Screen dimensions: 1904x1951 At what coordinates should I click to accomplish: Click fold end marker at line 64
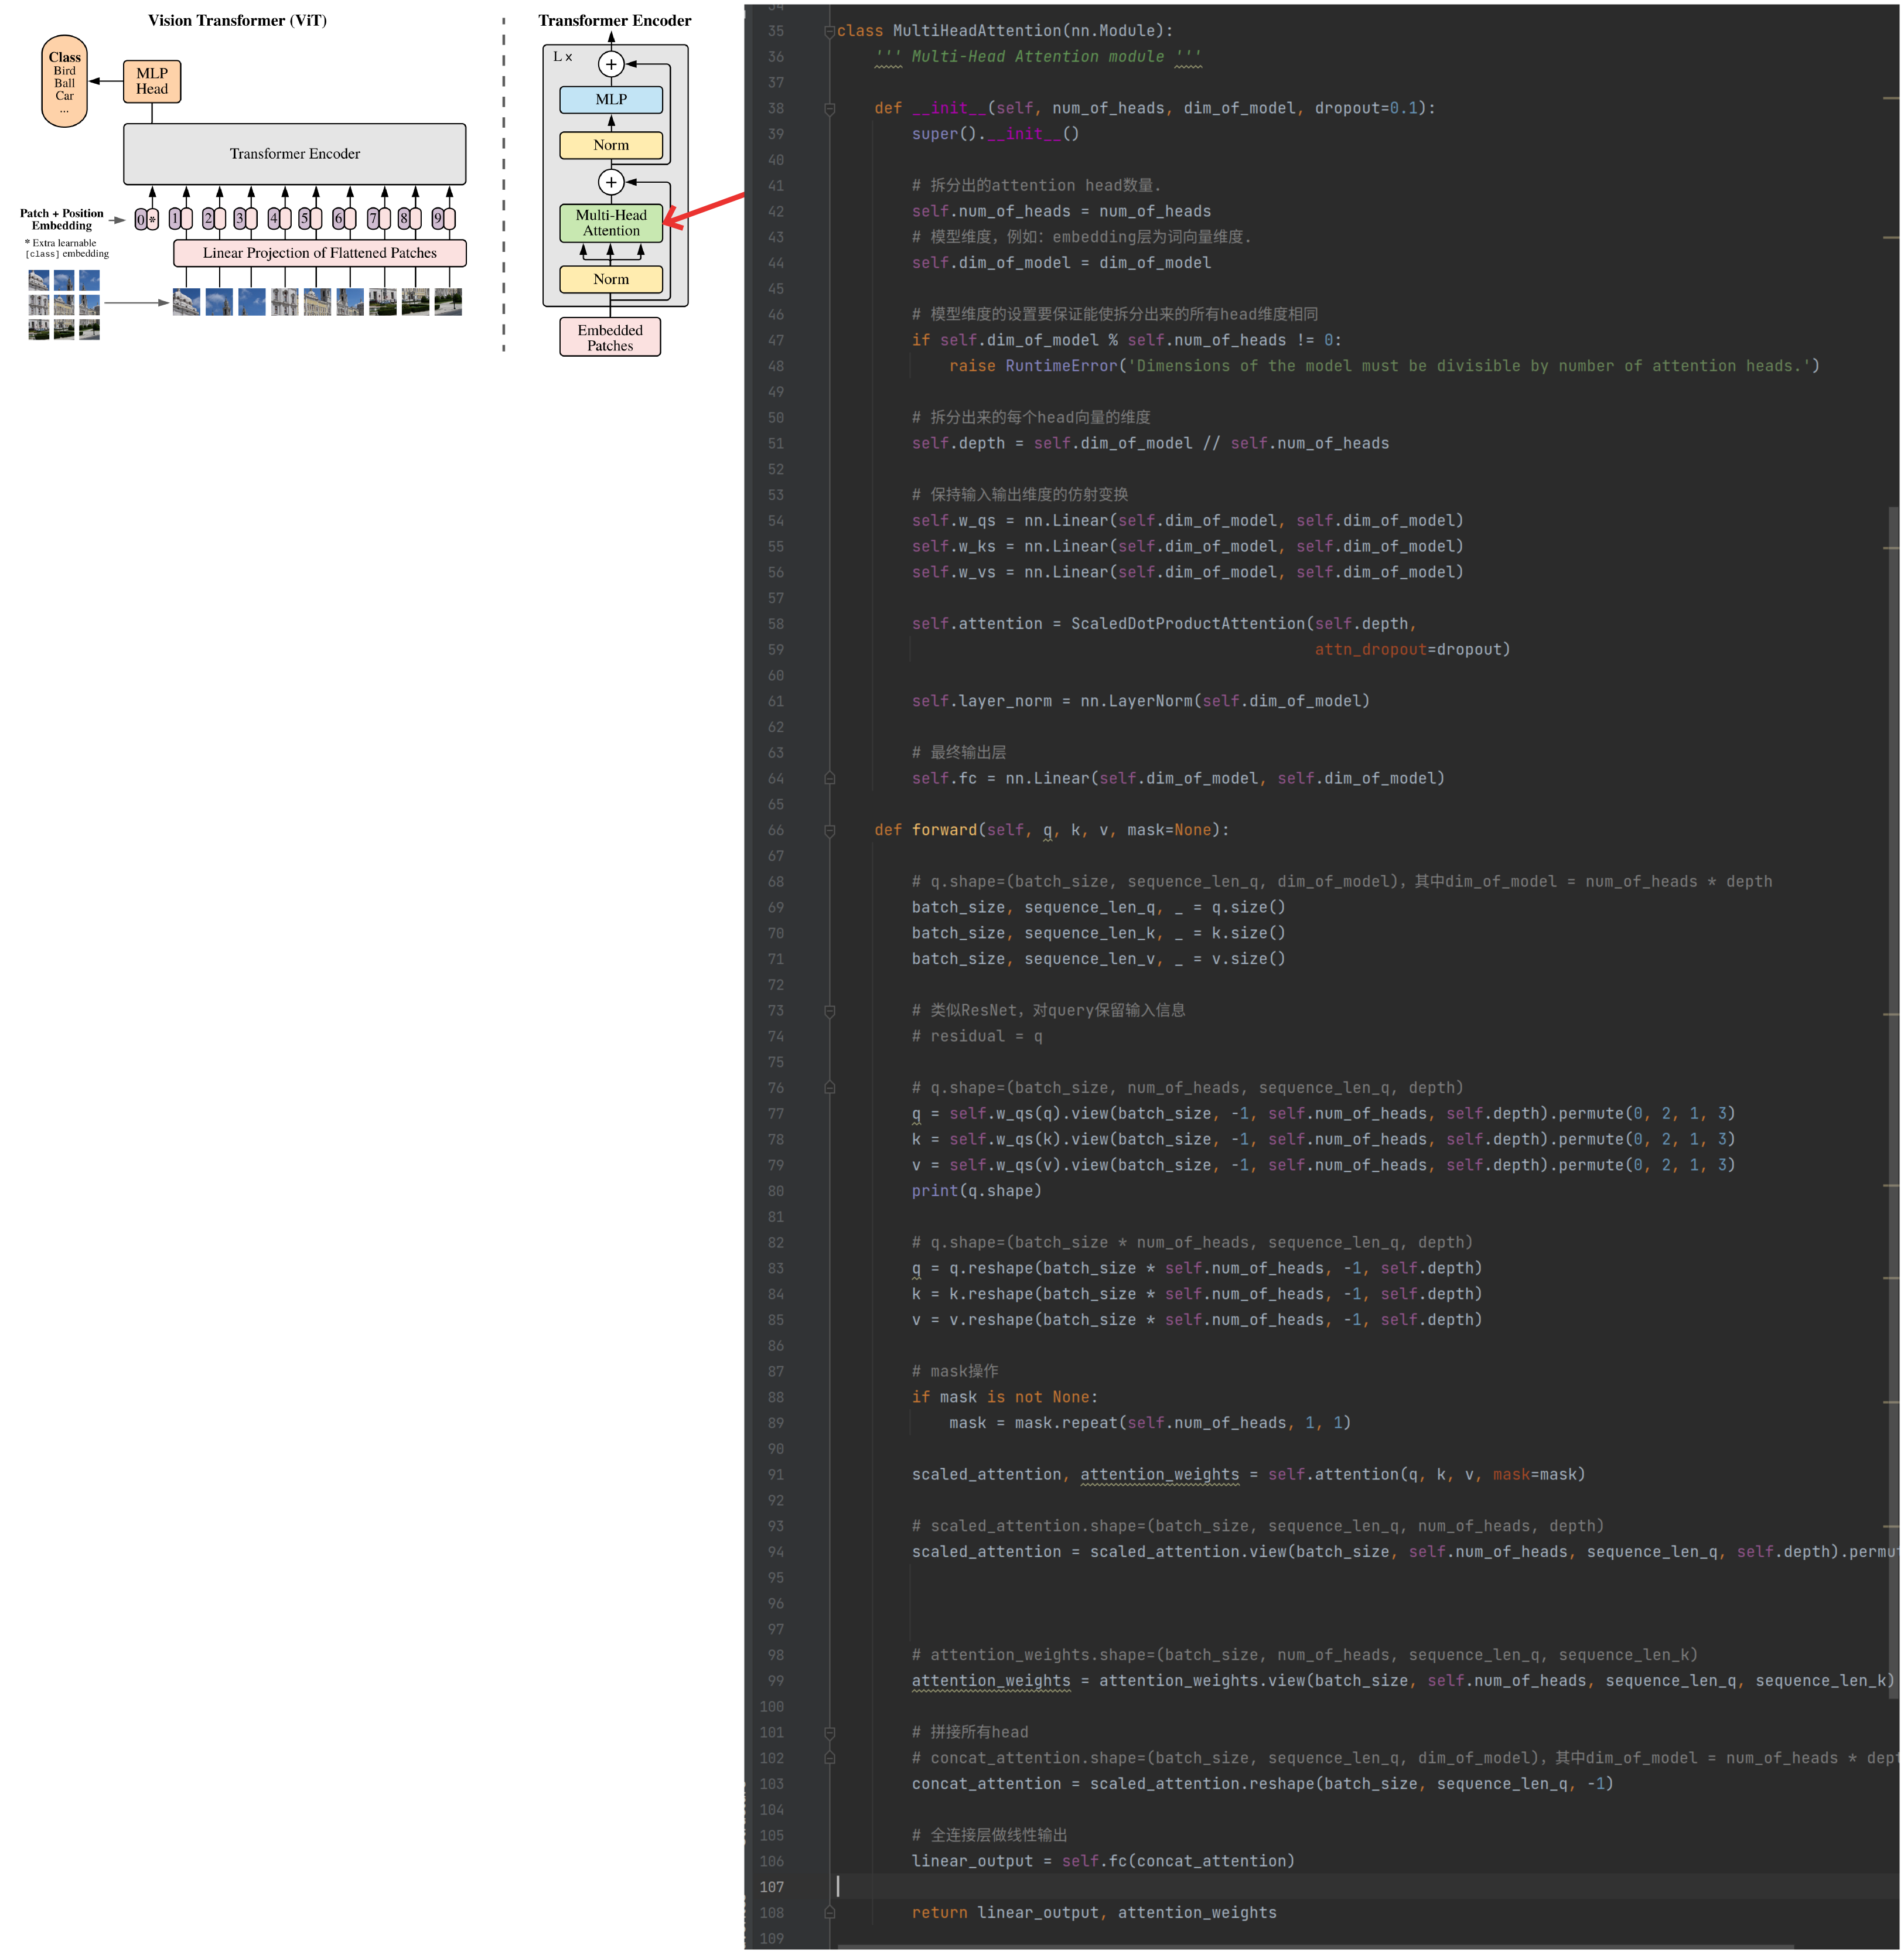(829, 778)
